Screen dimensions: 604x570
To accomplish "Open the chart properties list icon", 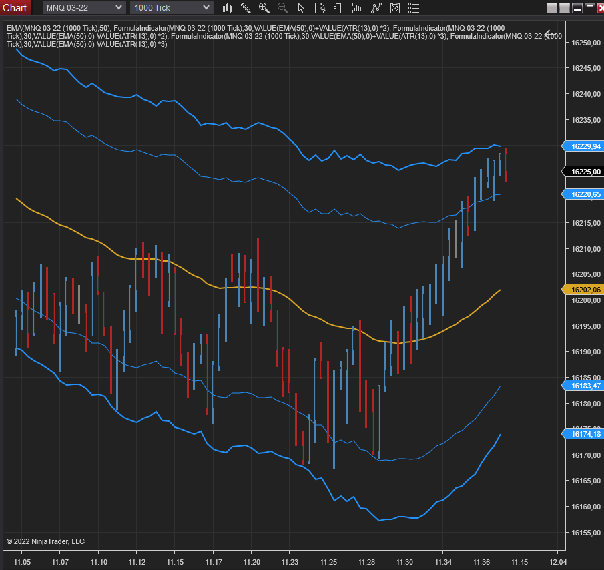I will pyautogui.click(x=414, y=8).
